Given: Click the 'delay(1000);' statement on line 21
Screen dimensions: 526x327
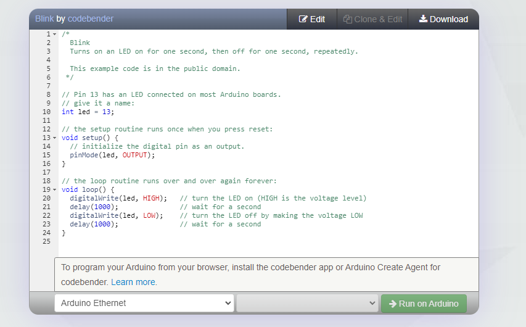Looking at the screenshot, I should click(94, 207).
